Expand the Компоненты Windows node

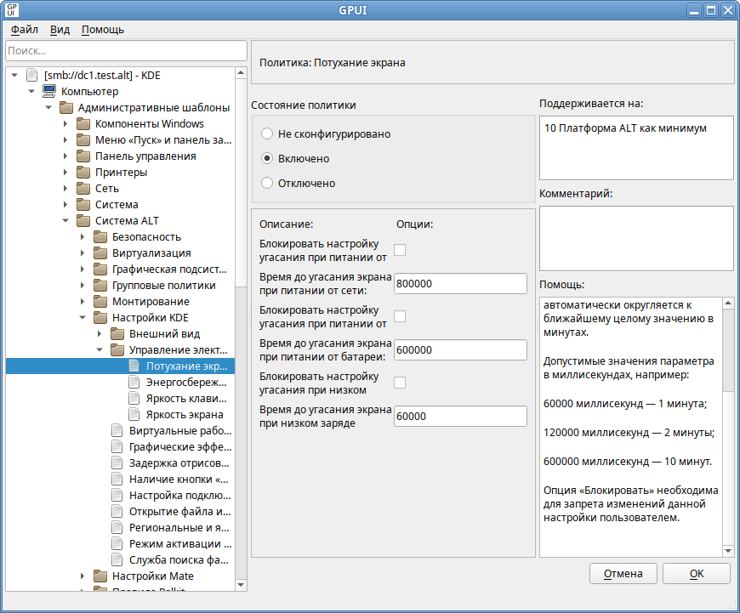click(65, 123)
